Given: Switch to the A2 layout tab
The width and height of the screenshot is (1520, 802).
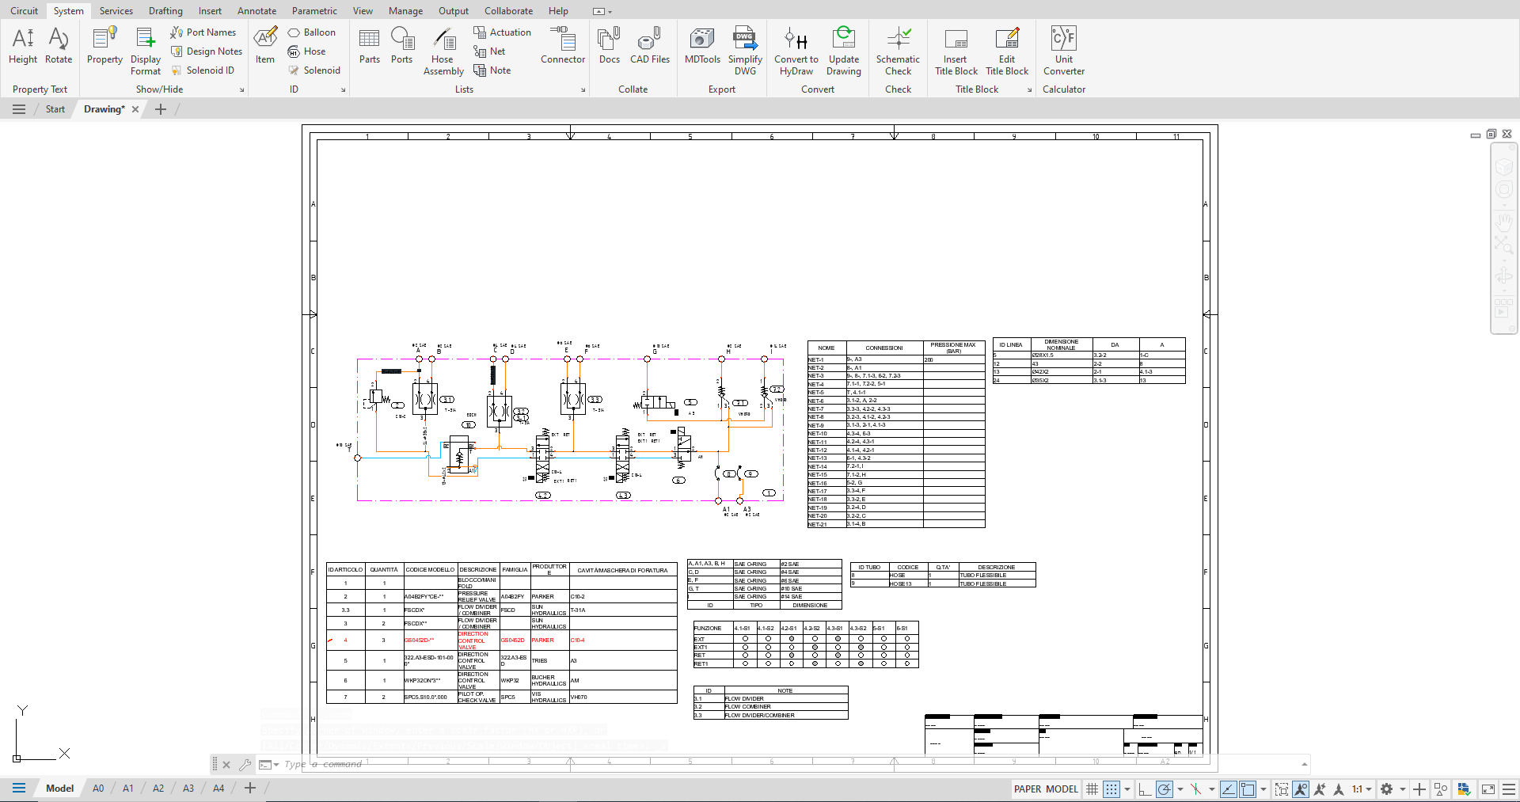Looking at the screenshot, I should tap(158, 789).
